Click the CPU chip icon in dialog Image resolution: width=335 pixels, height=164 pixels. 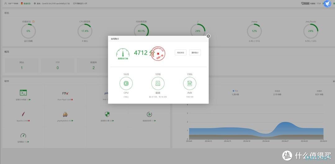pos(126,83)
